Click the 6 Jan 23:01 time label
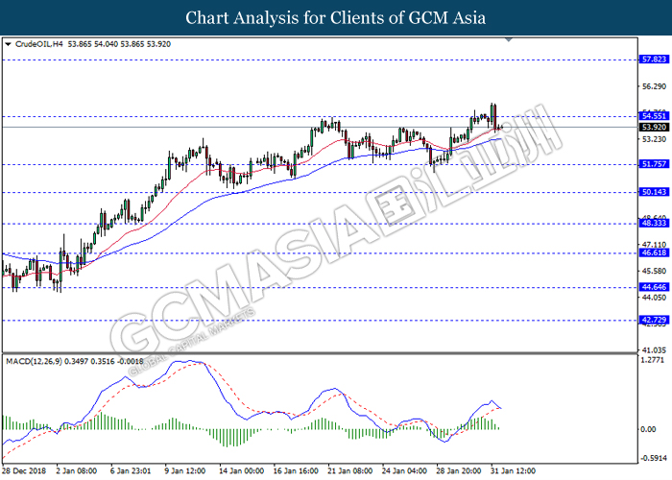Screen dimensions: 672x480 coord(131,470)
